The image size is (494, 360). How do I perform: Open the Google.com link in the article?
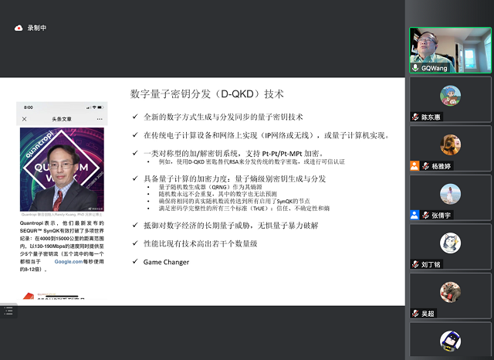click(68, 261)
